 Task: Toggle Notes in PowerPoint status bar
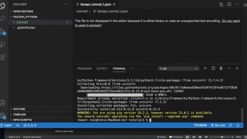(161, 137)
